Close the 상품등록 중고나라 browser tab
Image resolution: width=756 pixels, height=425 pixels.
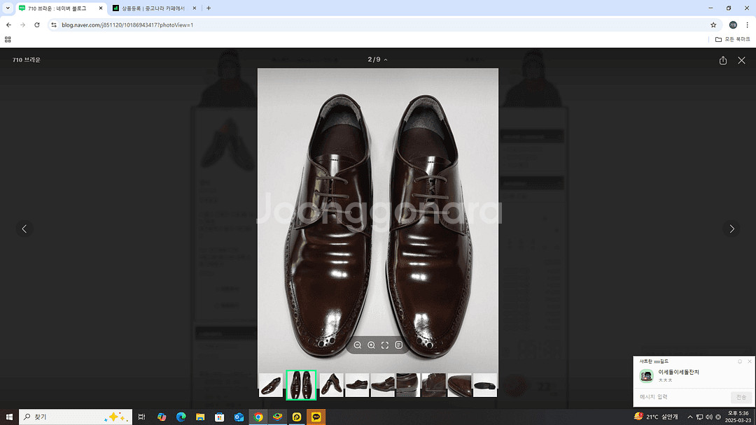coord(195,8)
